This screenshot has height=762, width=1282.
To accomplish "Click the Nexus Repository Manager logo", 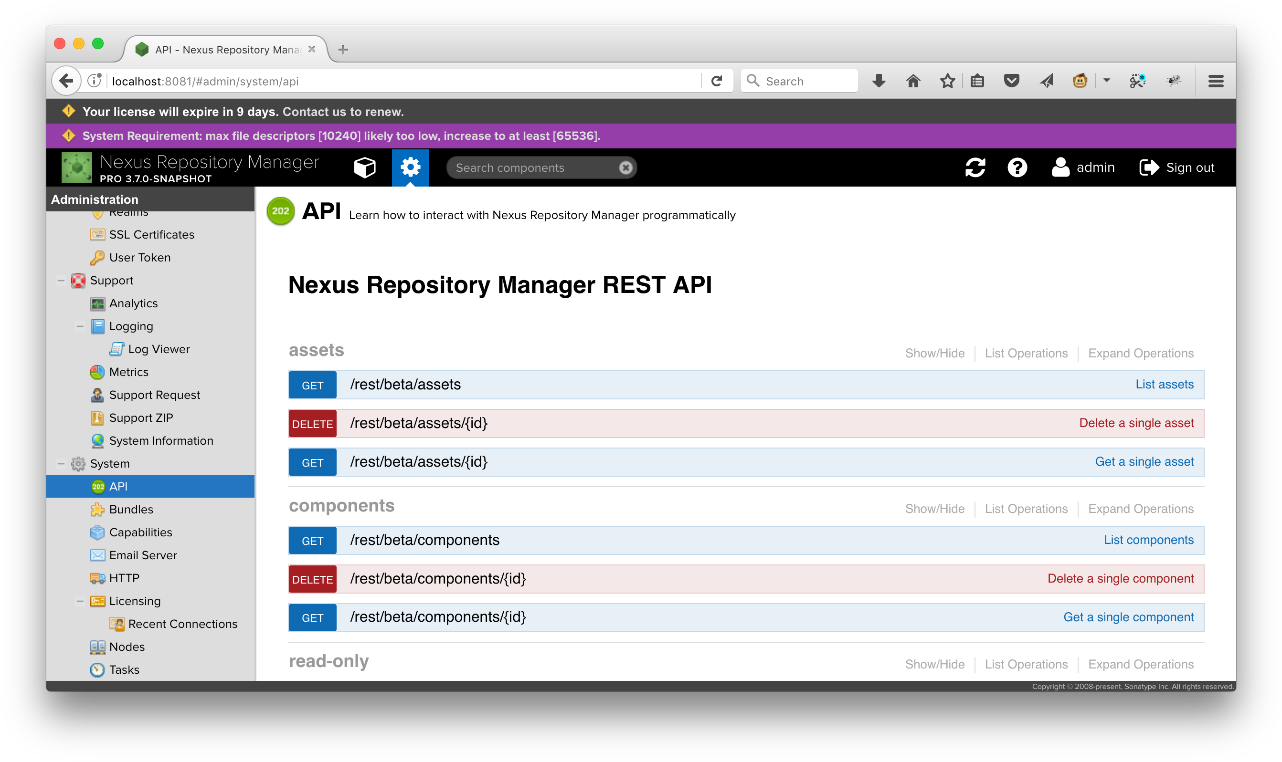I will point(76,167).
